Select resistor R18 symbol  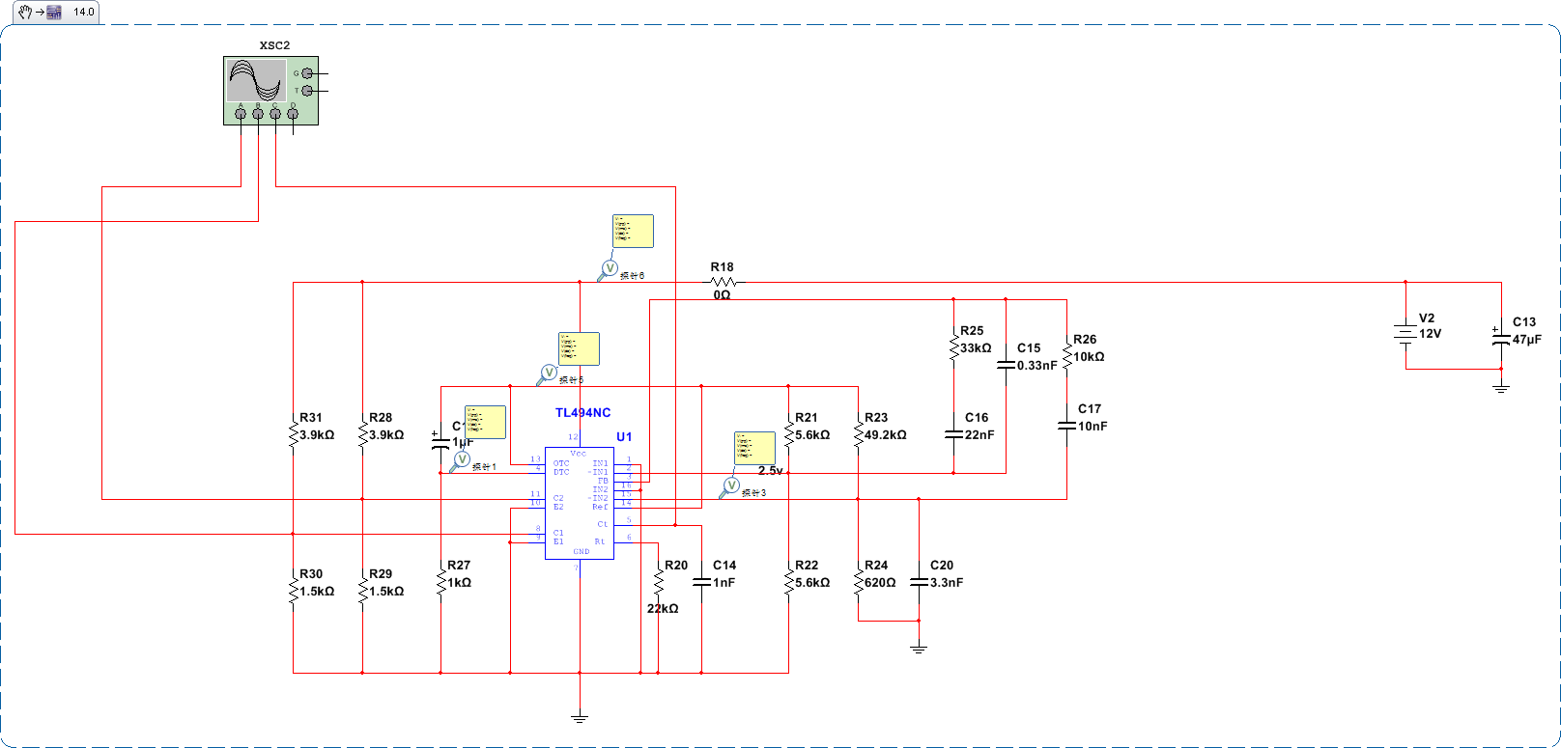click(x=723, y=282)
